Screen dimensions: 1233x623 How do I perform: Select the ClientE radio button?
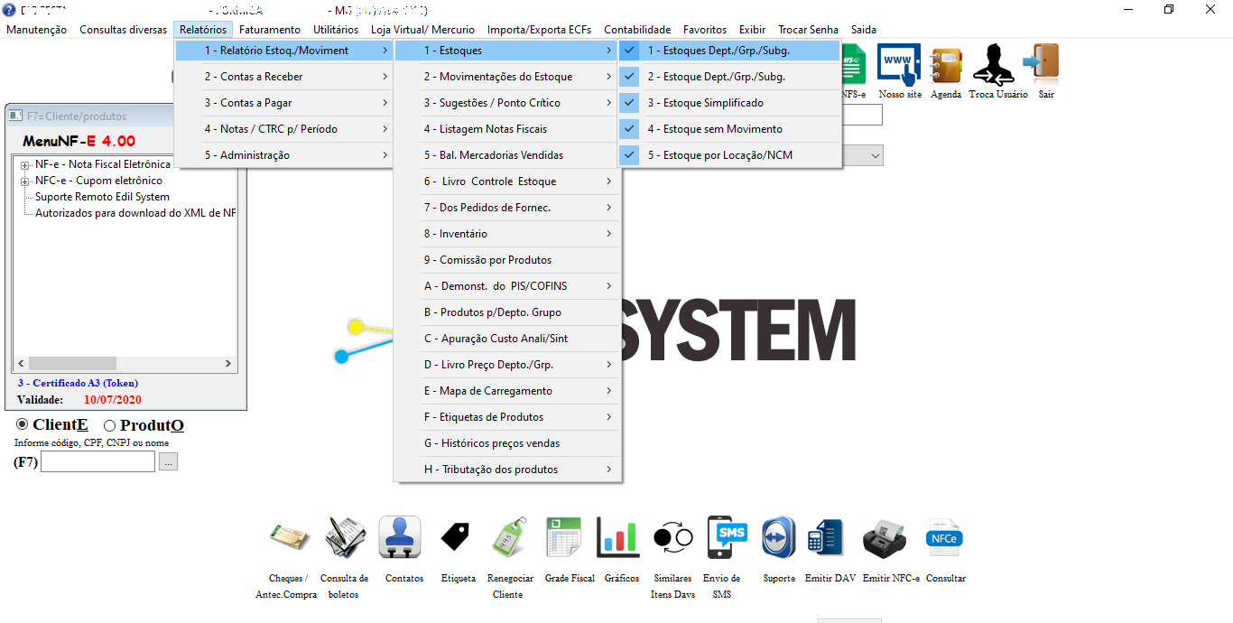23,425
